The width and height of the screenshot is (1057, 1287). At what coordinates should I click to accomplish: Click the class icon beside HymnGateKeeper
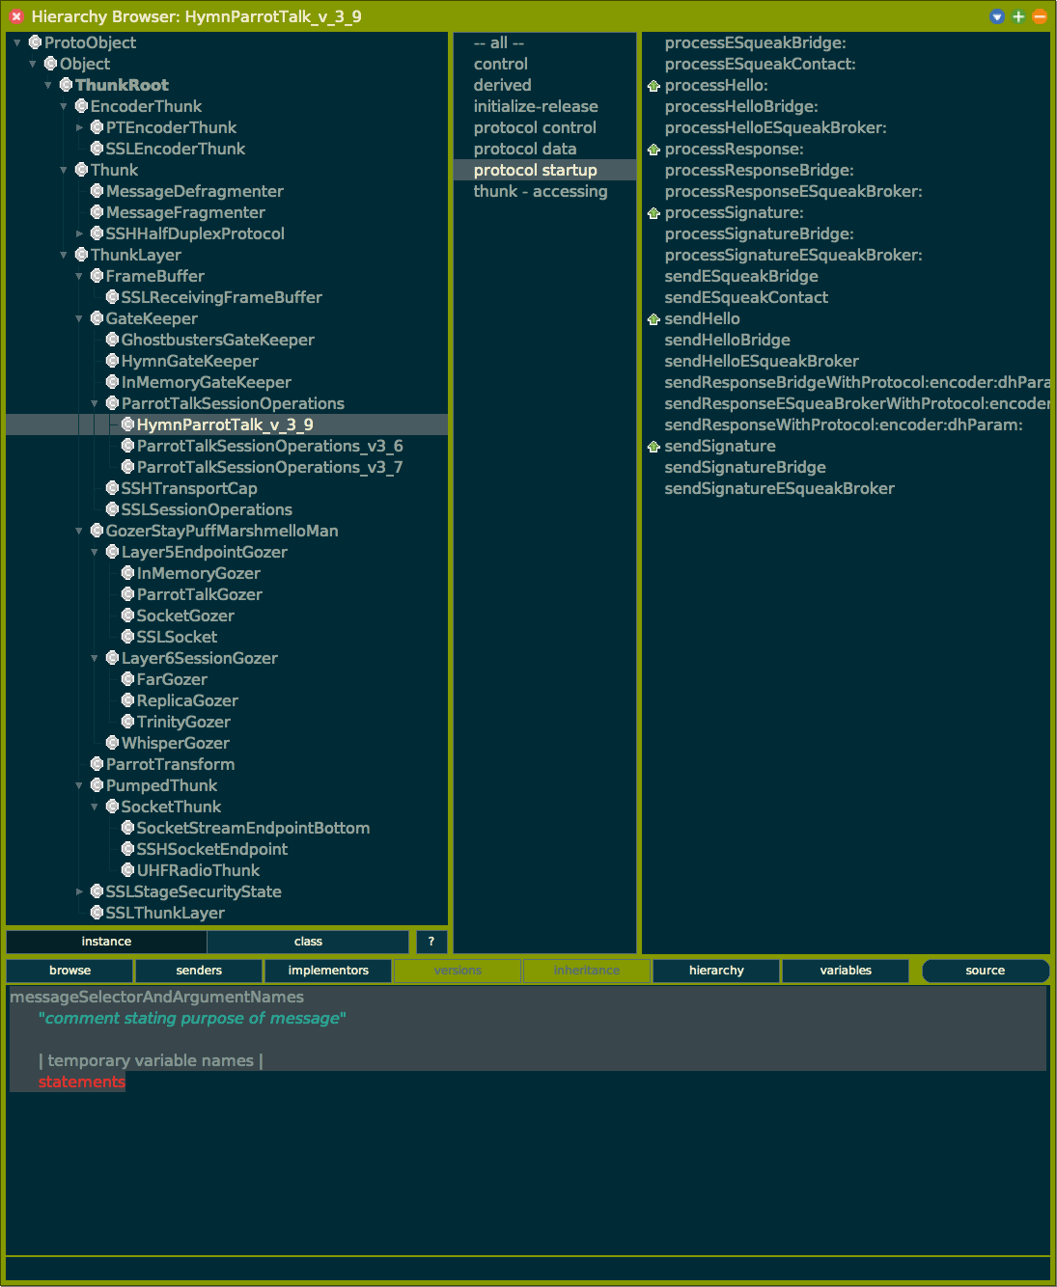point(112,361)
